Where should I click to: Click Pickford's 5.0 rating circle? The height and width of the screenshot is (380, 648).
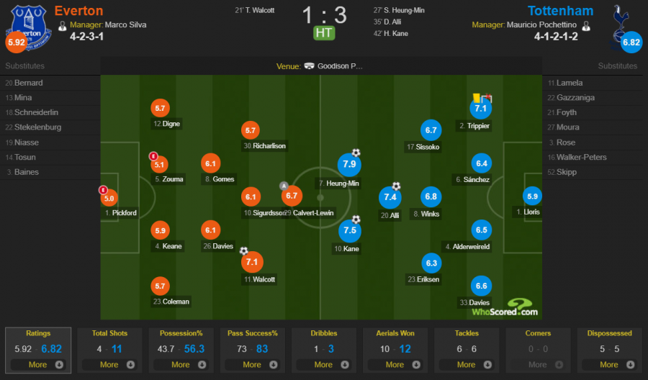109,198
